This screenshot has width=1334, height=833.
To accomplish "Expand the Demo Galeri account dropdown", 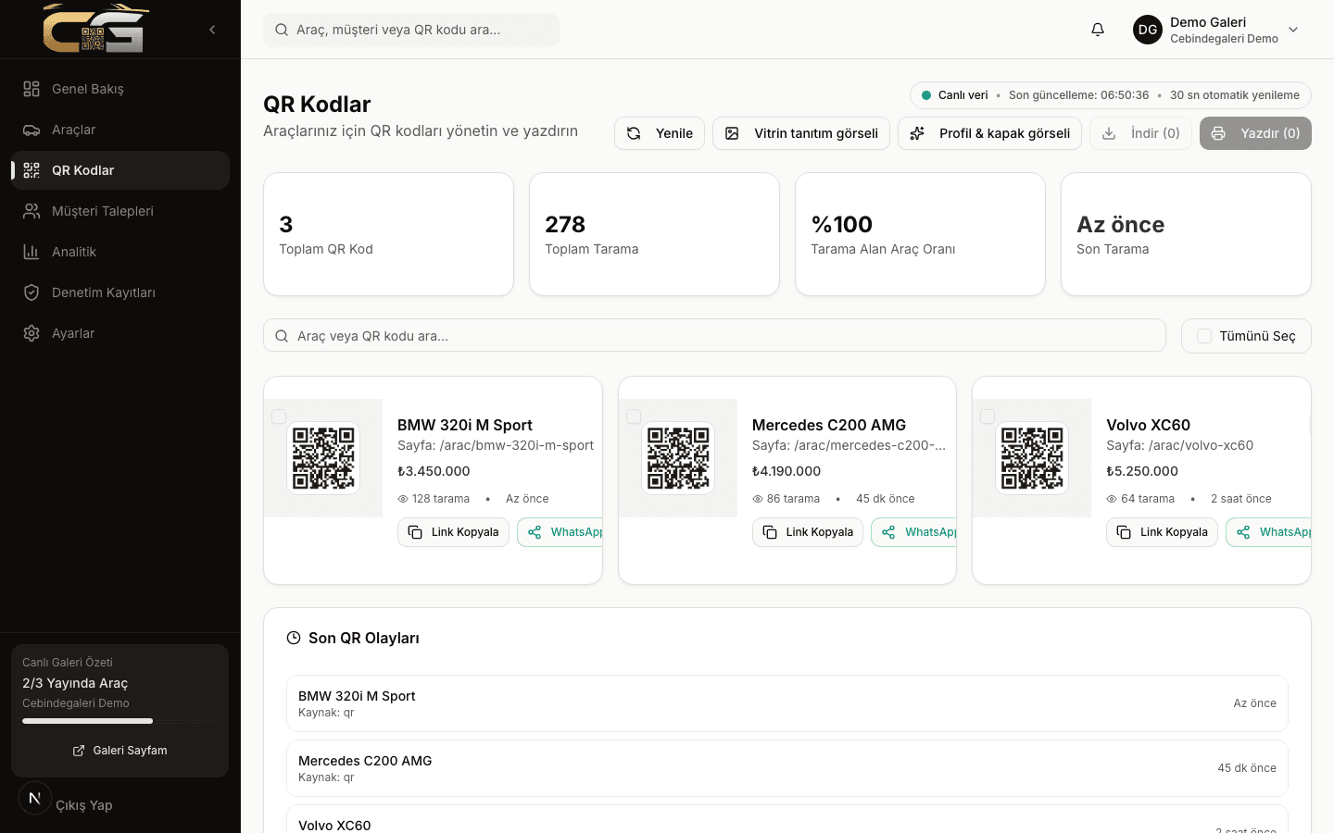I will (x=1293, y=30).
